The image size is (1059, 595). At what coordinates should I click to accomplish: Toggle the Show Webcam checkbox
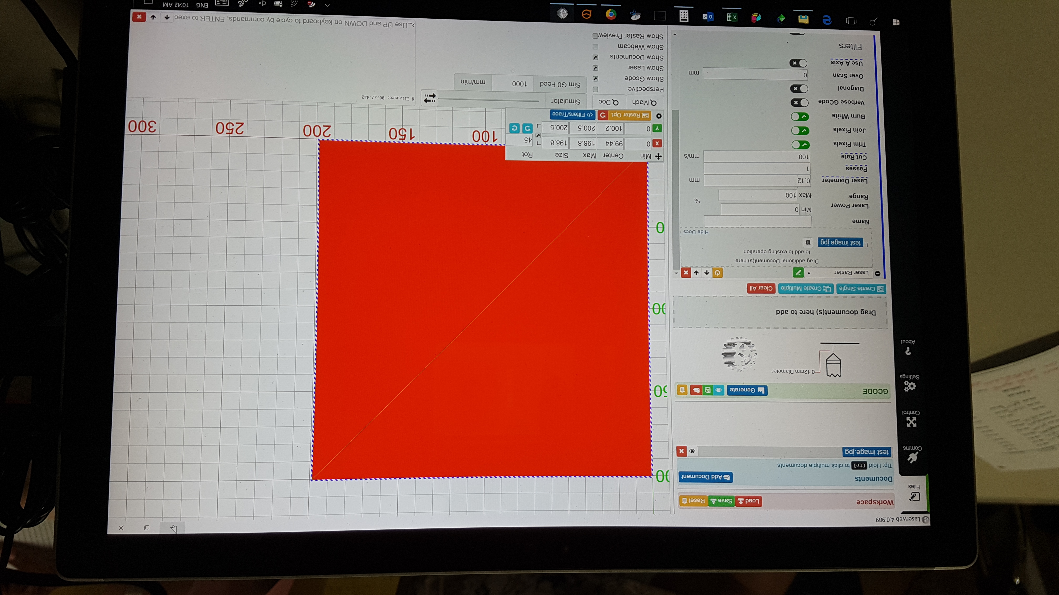[x=595, y=46]
